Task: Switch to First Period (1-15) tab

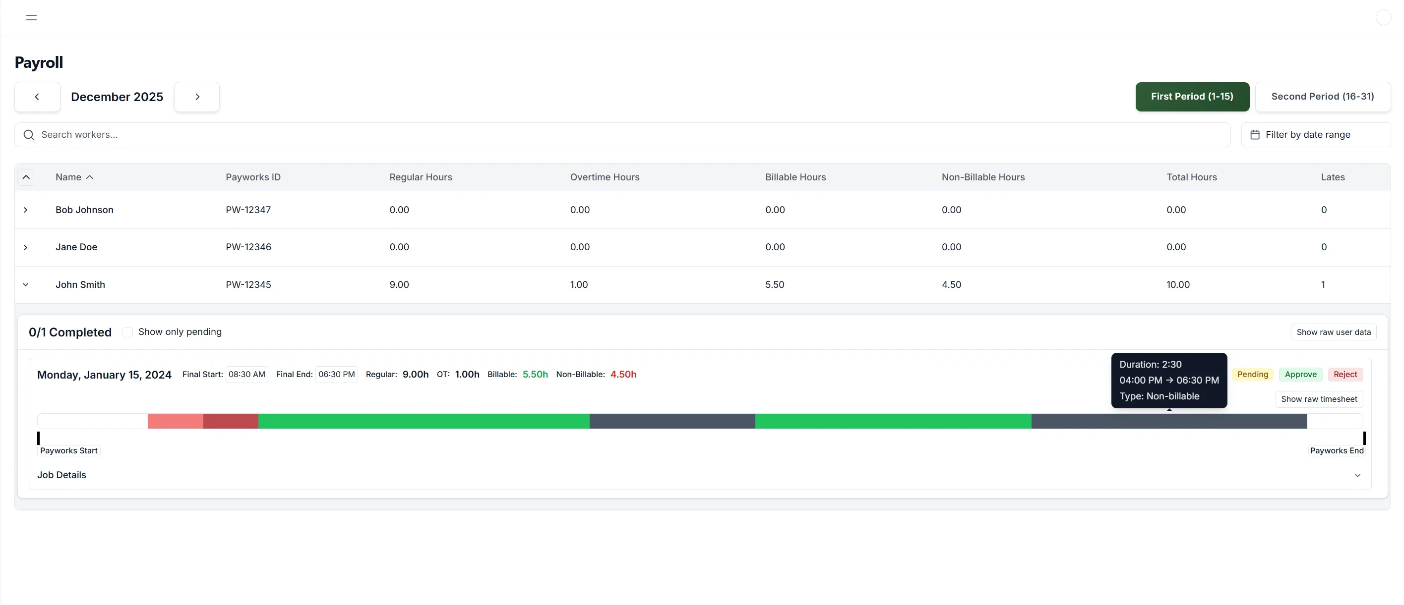Action: point(1191,97)
